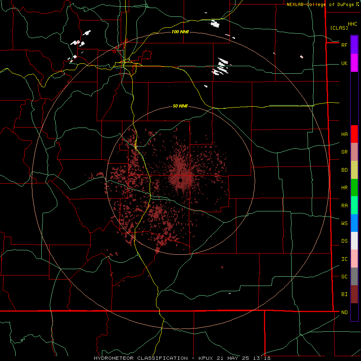Click the ND black legend swatch
This screenshot has height=361, width=361.
click(x=354, y=312)
